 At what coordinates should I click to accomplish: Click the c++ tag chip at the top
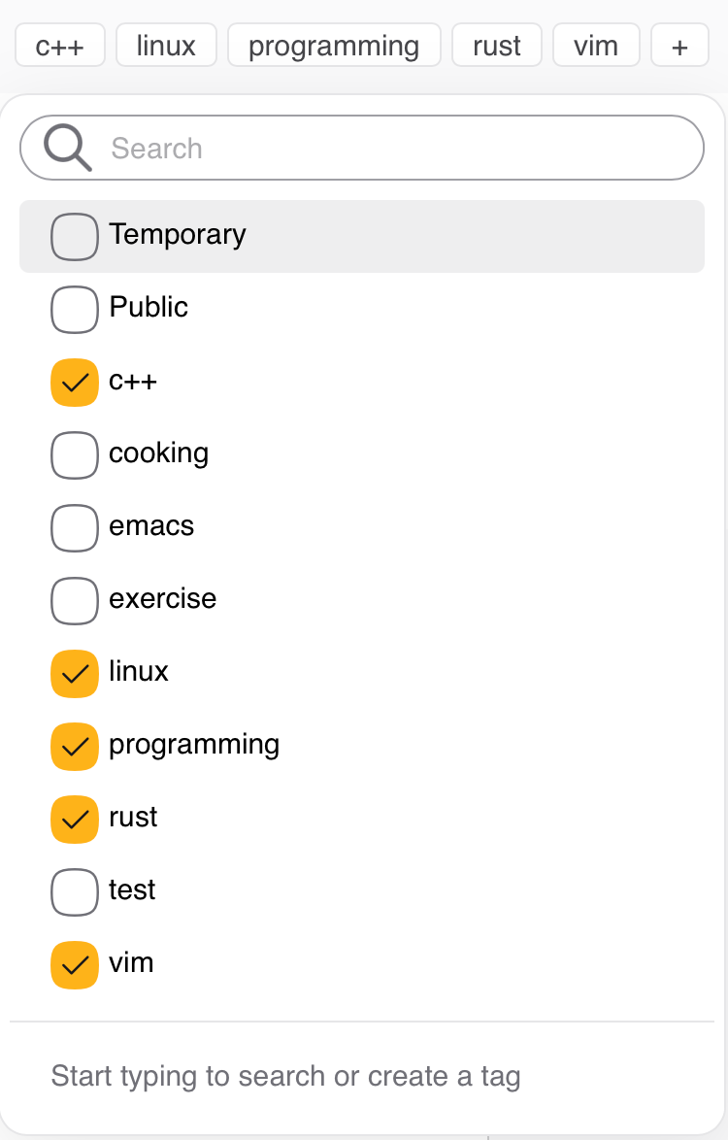(60, 45)
